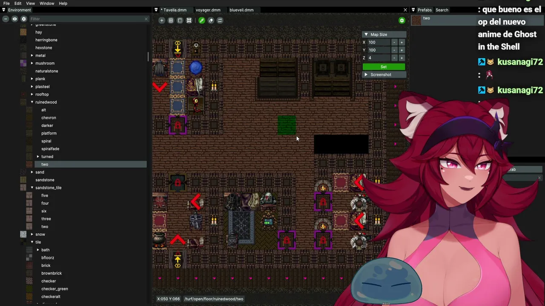Expand the turned tree node
545x306 pixels.
38,157
